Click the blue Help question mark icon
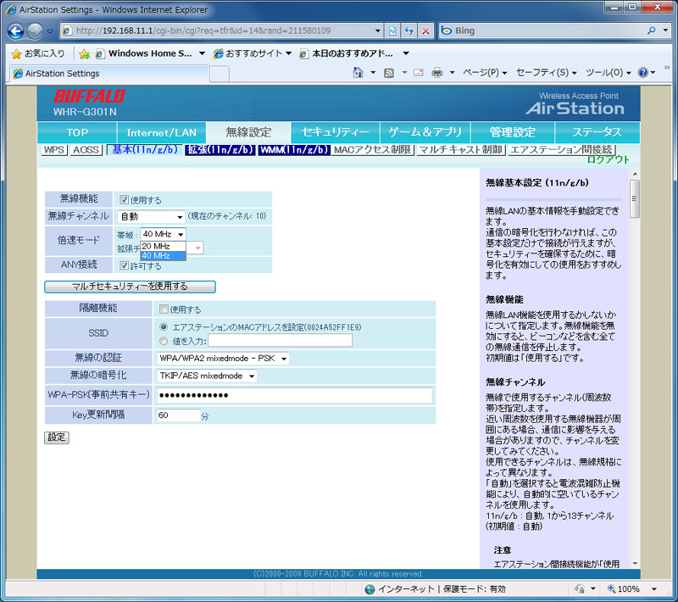 [x=643, y=73]
